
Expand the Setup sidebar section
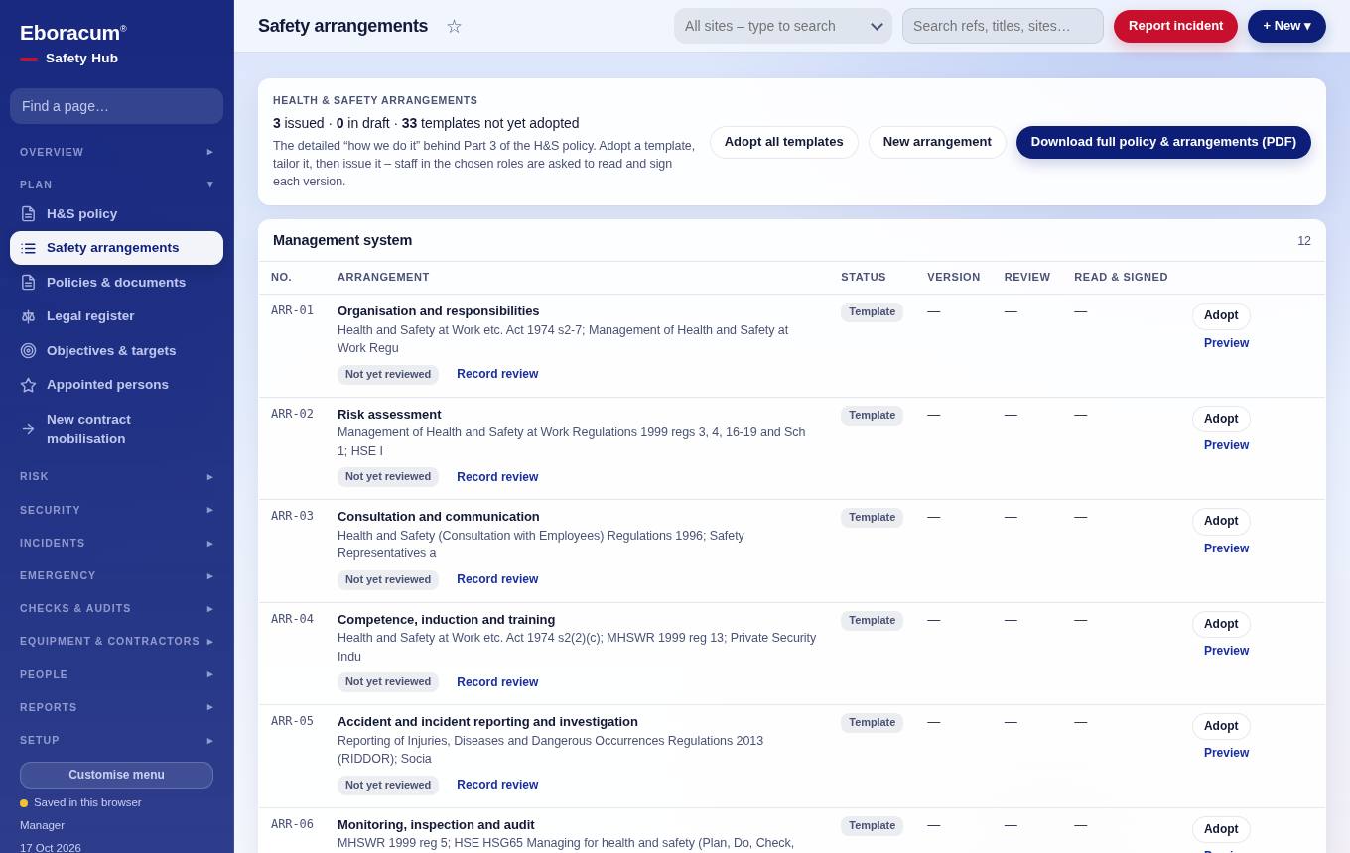tap(117, 740)
